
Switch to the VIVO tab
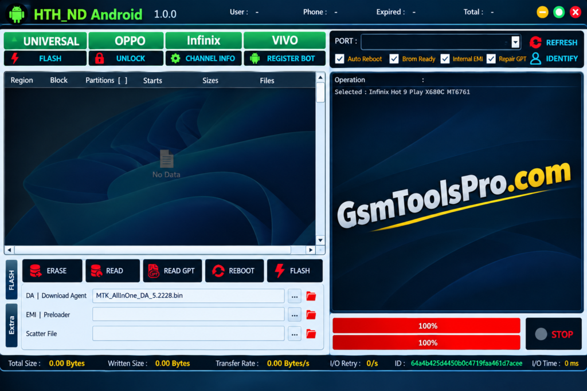click(x=284, y=41)
